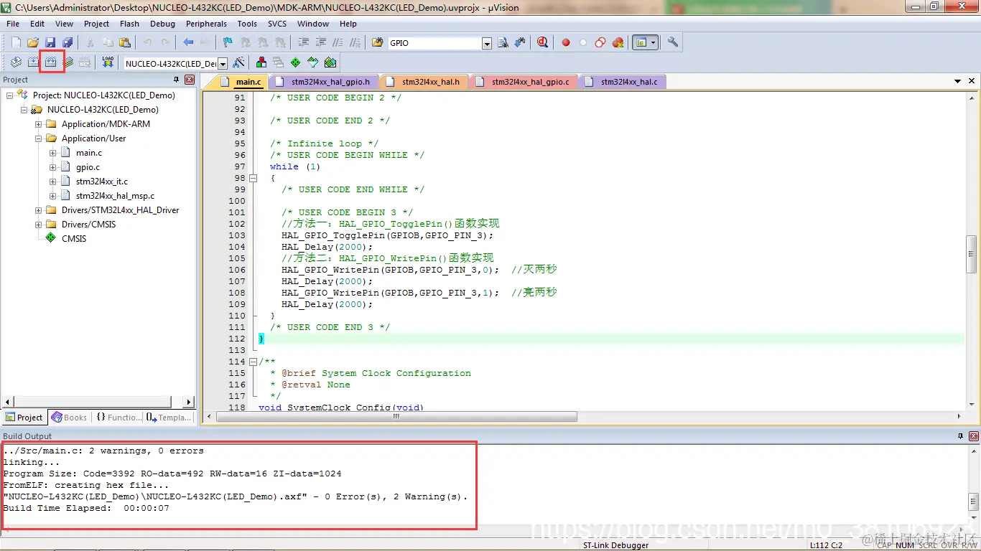Open the NUCLEO-L432KC target selection dropdown
The height and width of the screenshot is (551, 981).
[x=223, y=64]
